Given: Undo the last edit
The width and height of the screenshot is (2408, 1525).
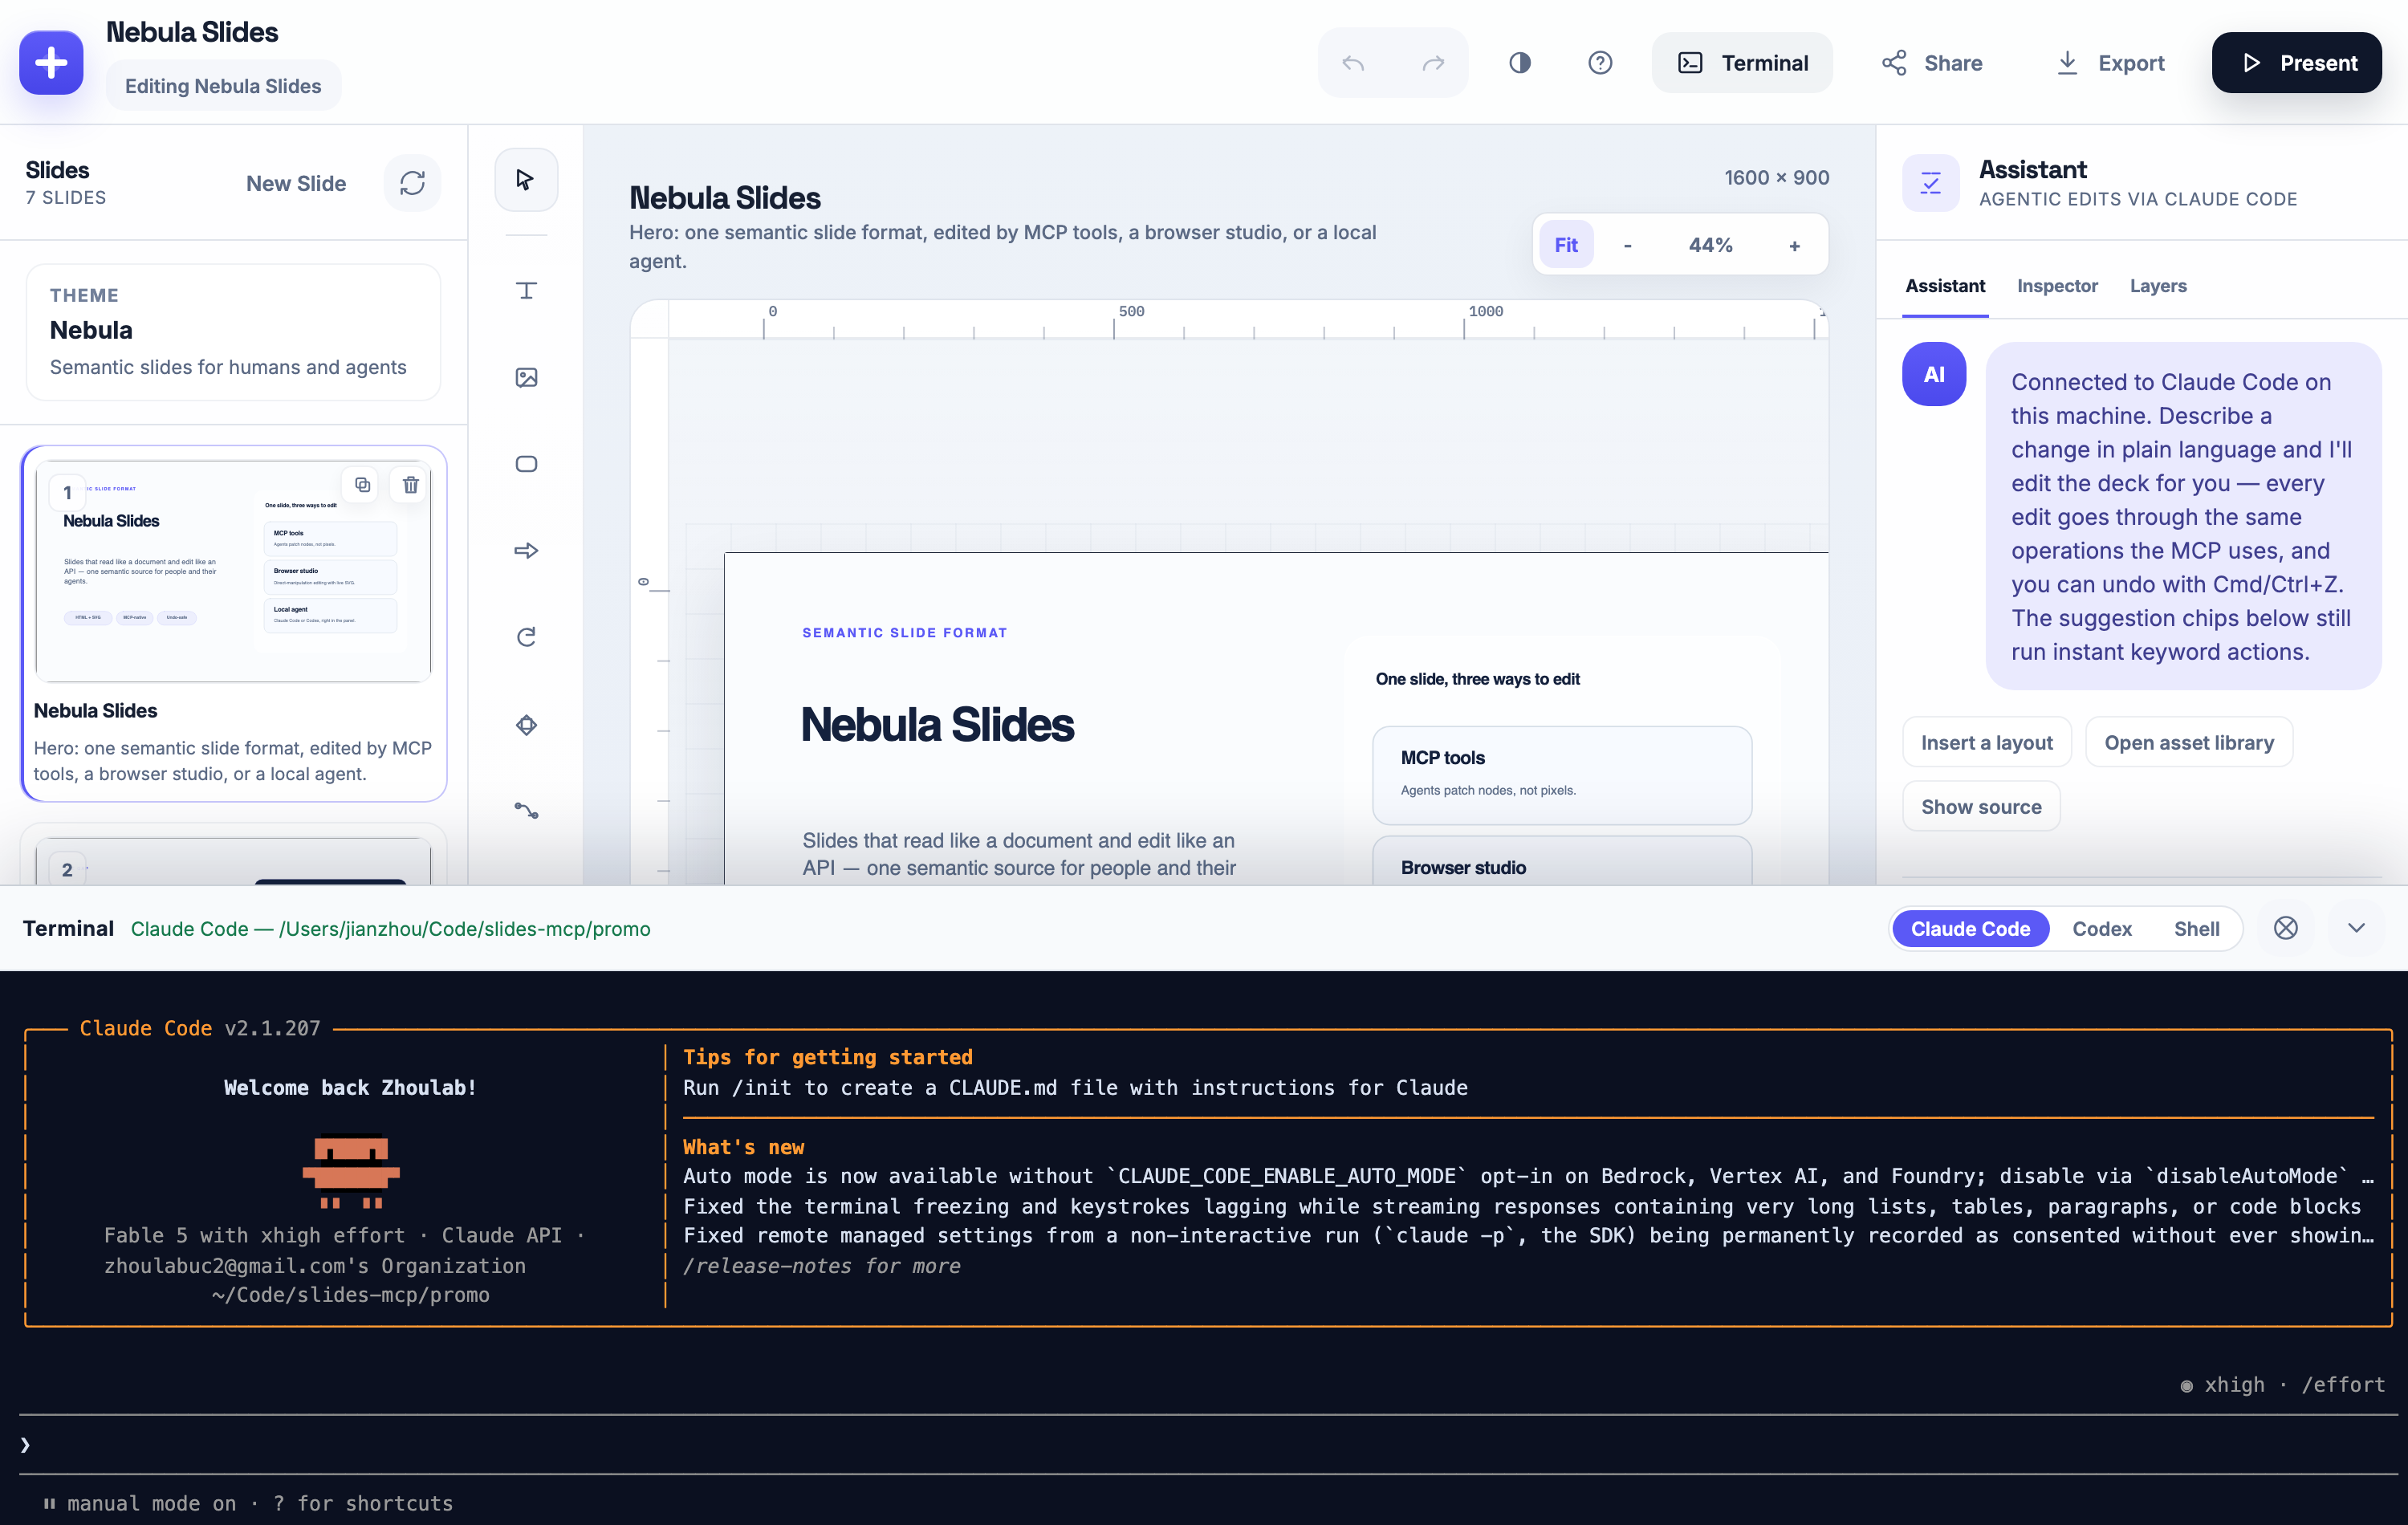Looking at the screenshot, I should [1353, 63].
